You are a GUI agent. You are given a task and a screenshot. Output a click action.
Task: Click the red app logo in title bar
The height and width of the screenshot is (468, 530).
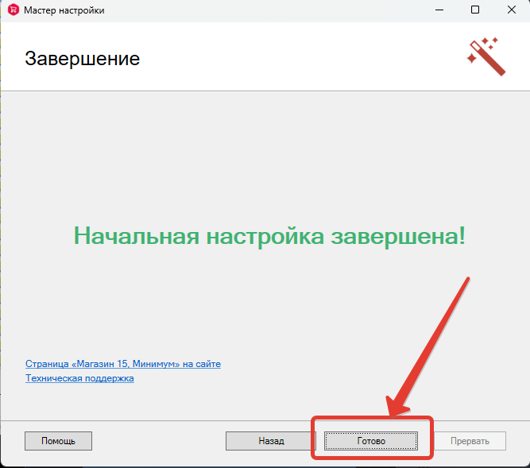13,10
